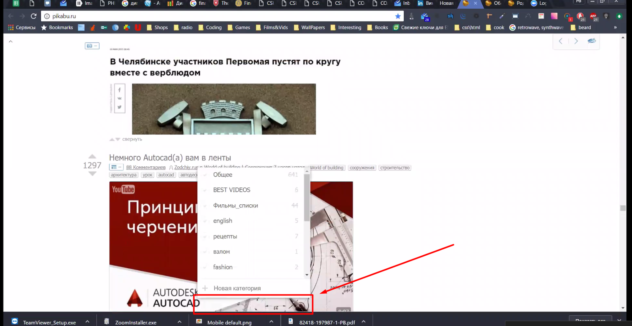The height and width of the screenshot is (326, 632).
Task: Open 82418-197987-1-PB.pdf download
Action: click(327, 322)
